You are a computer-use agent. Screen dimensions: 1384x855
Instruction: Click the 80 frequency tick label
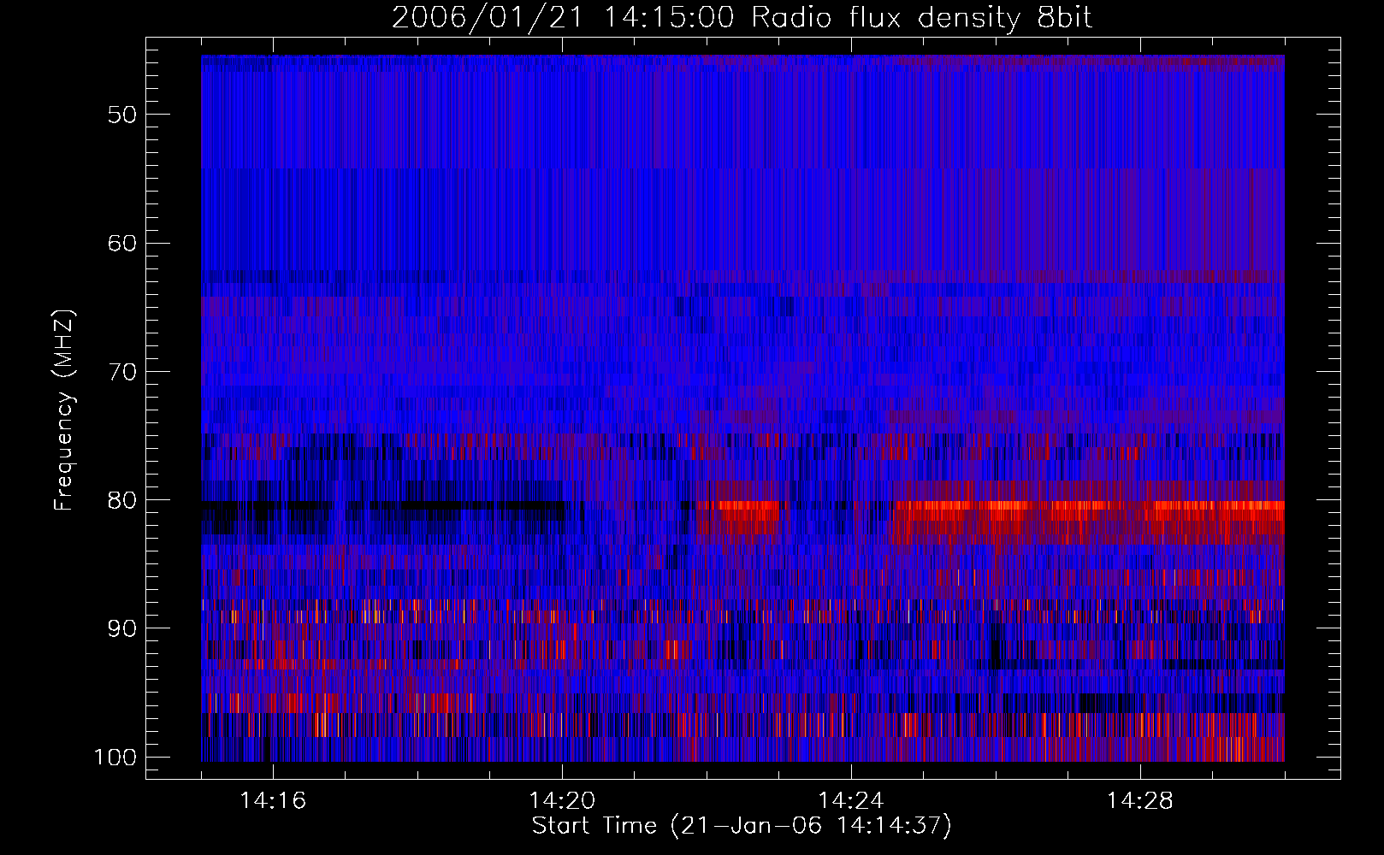point(123,500)
